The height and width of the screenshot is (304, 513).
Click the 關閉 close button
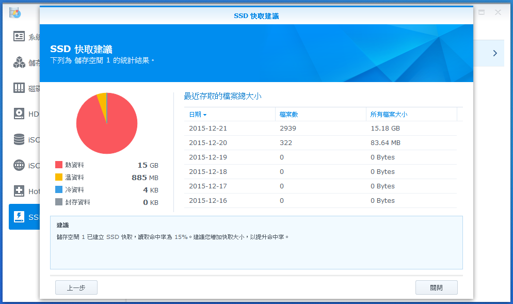[x=437, y=287]
